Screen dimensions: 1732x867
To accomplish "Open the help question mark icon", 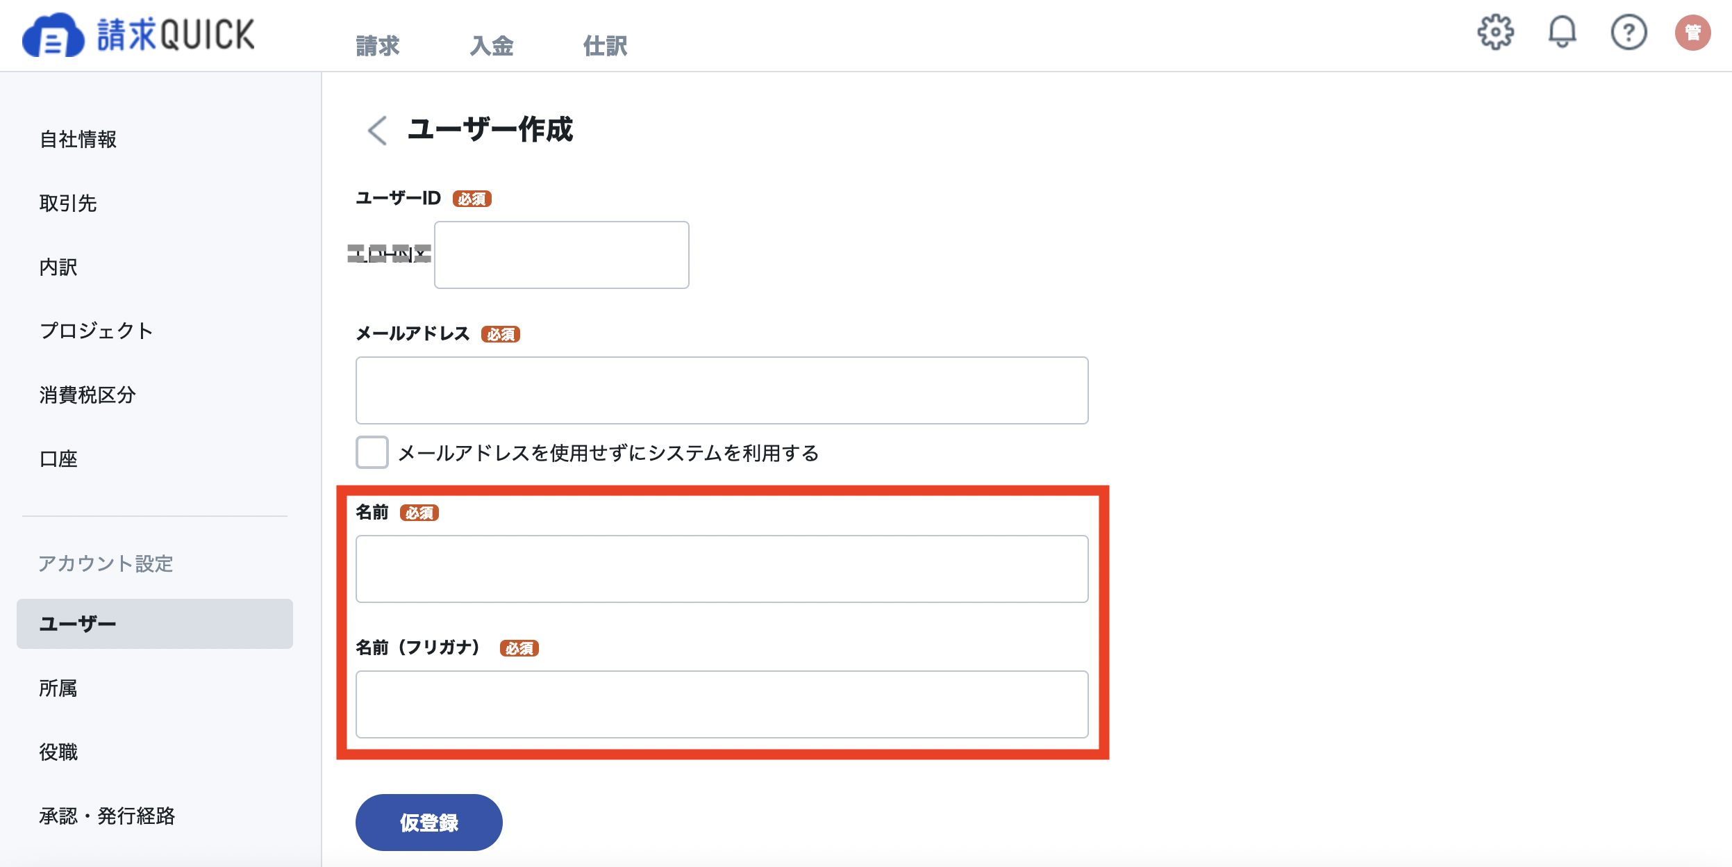I will pos(1629,33).
